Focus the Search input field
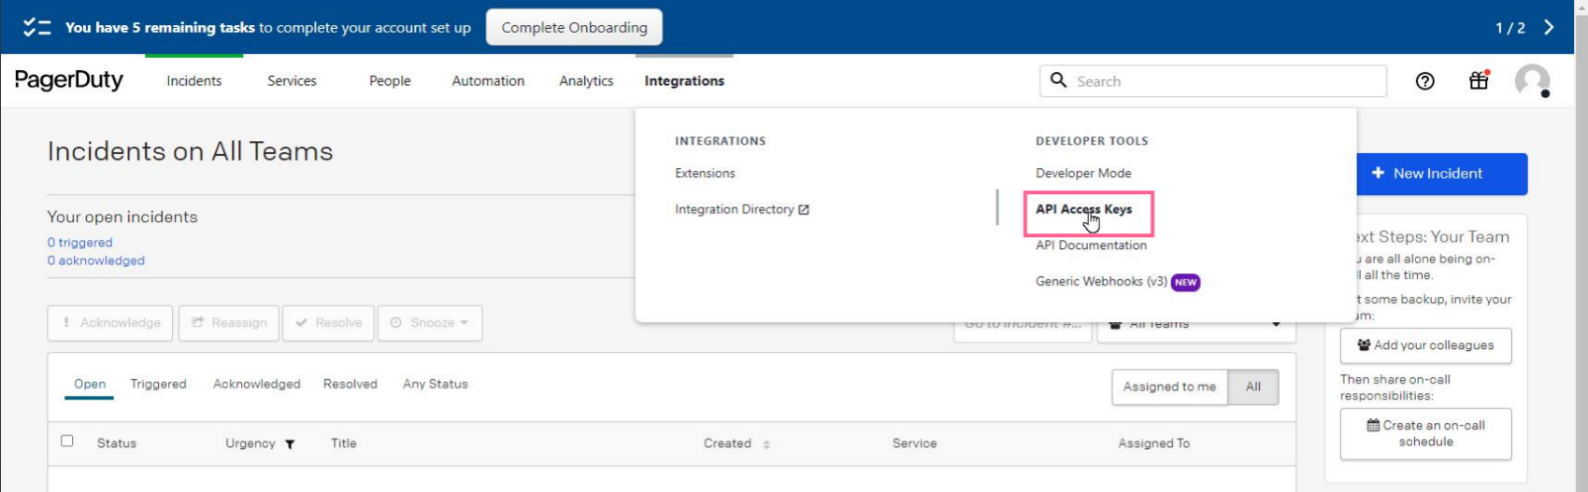 tap(1212, 81)
